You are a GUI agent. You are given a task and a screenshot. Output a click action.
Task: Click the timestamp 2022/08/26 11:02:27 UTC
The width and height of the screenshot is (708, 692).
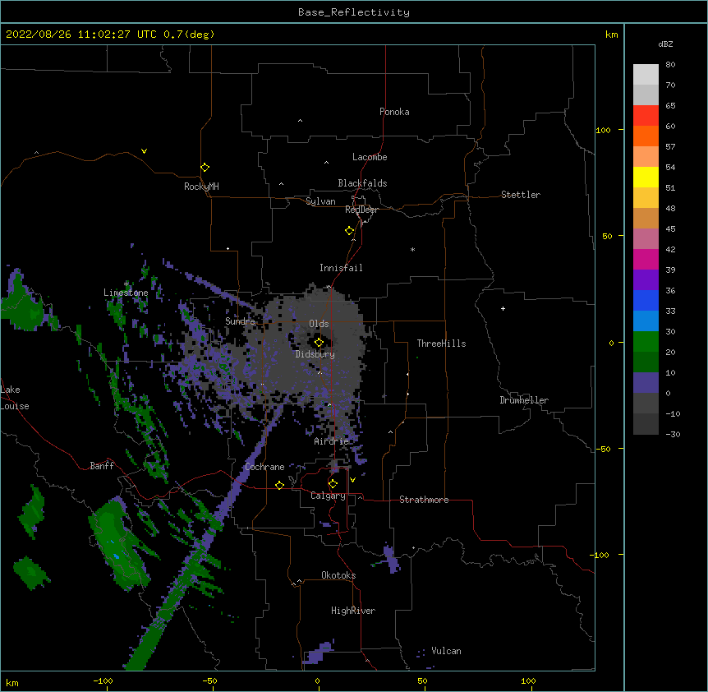point(80,35)
